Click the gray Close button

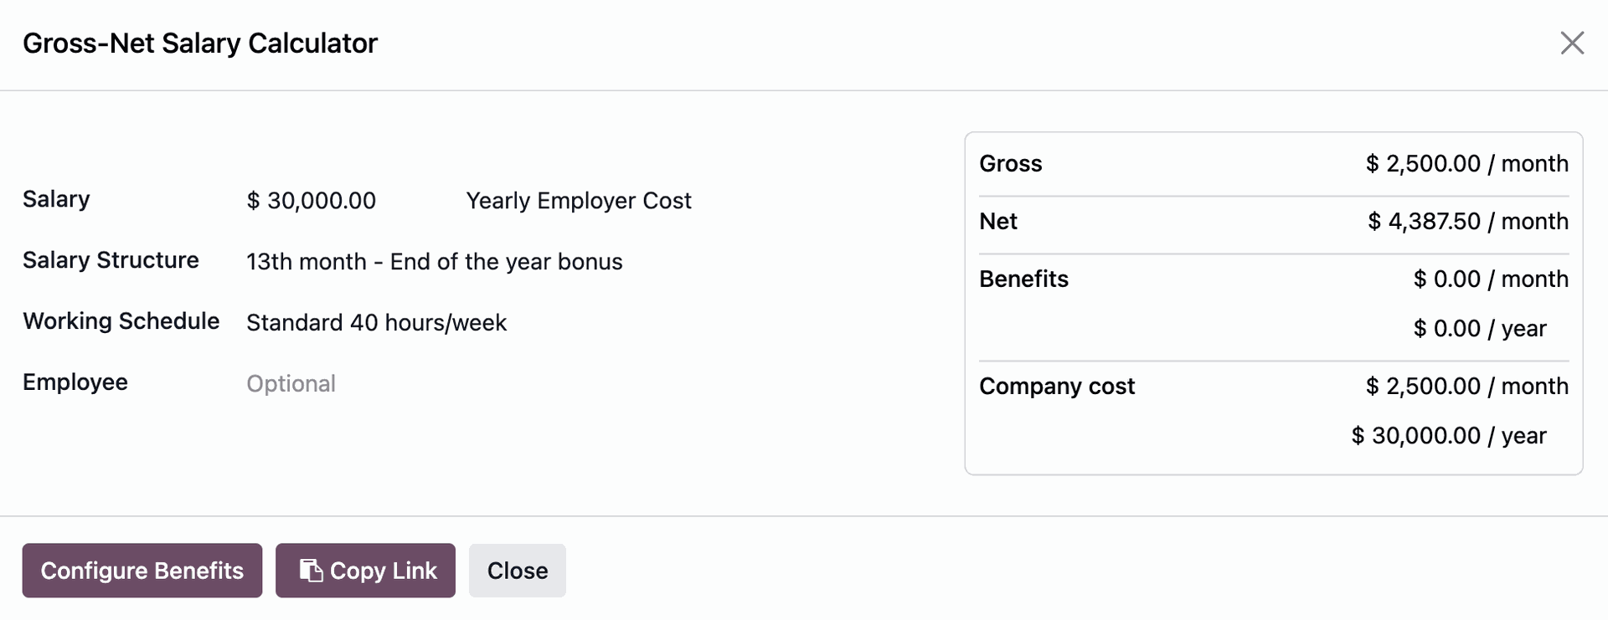tap(517, 571)
